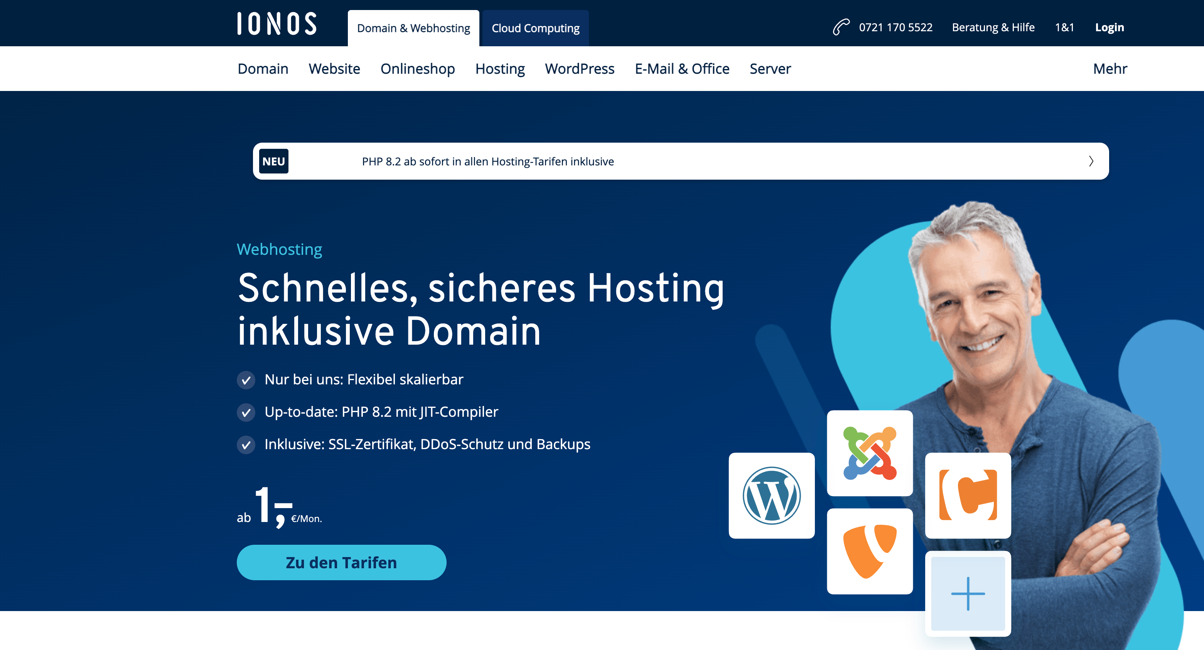Open the WordPress menu
This screenshot has width=1204, height=650.
pyautogui.click(x=580, y=69)
